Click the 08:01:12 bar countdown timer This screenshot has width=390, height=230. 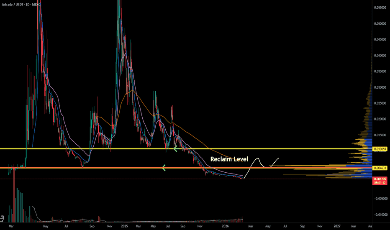click(380, 183)
